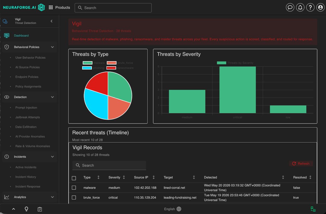Click the Analytics chart icon
This screenshot has width=326, height=214.
point(7,197)
